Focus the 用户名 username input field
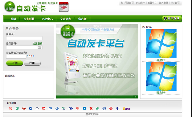The width and height of the screenshot is (192, 117). (x=24, y=38)
